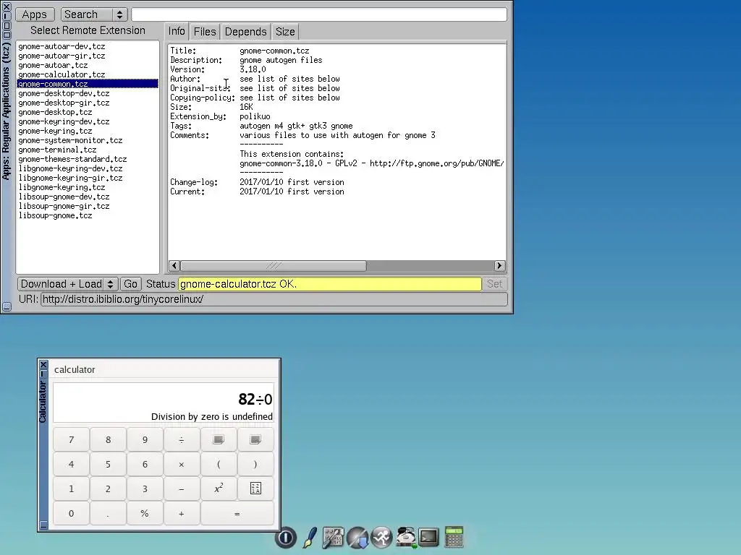Open the Search mode dropdown
This screenshot has width=741, height=555.
[x=94, y=14]
